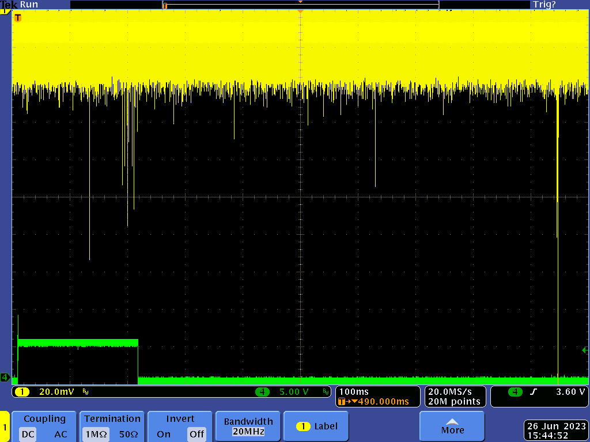
Task: Open the Bandwidth 20MHz selection
Action: click(248, 426)
